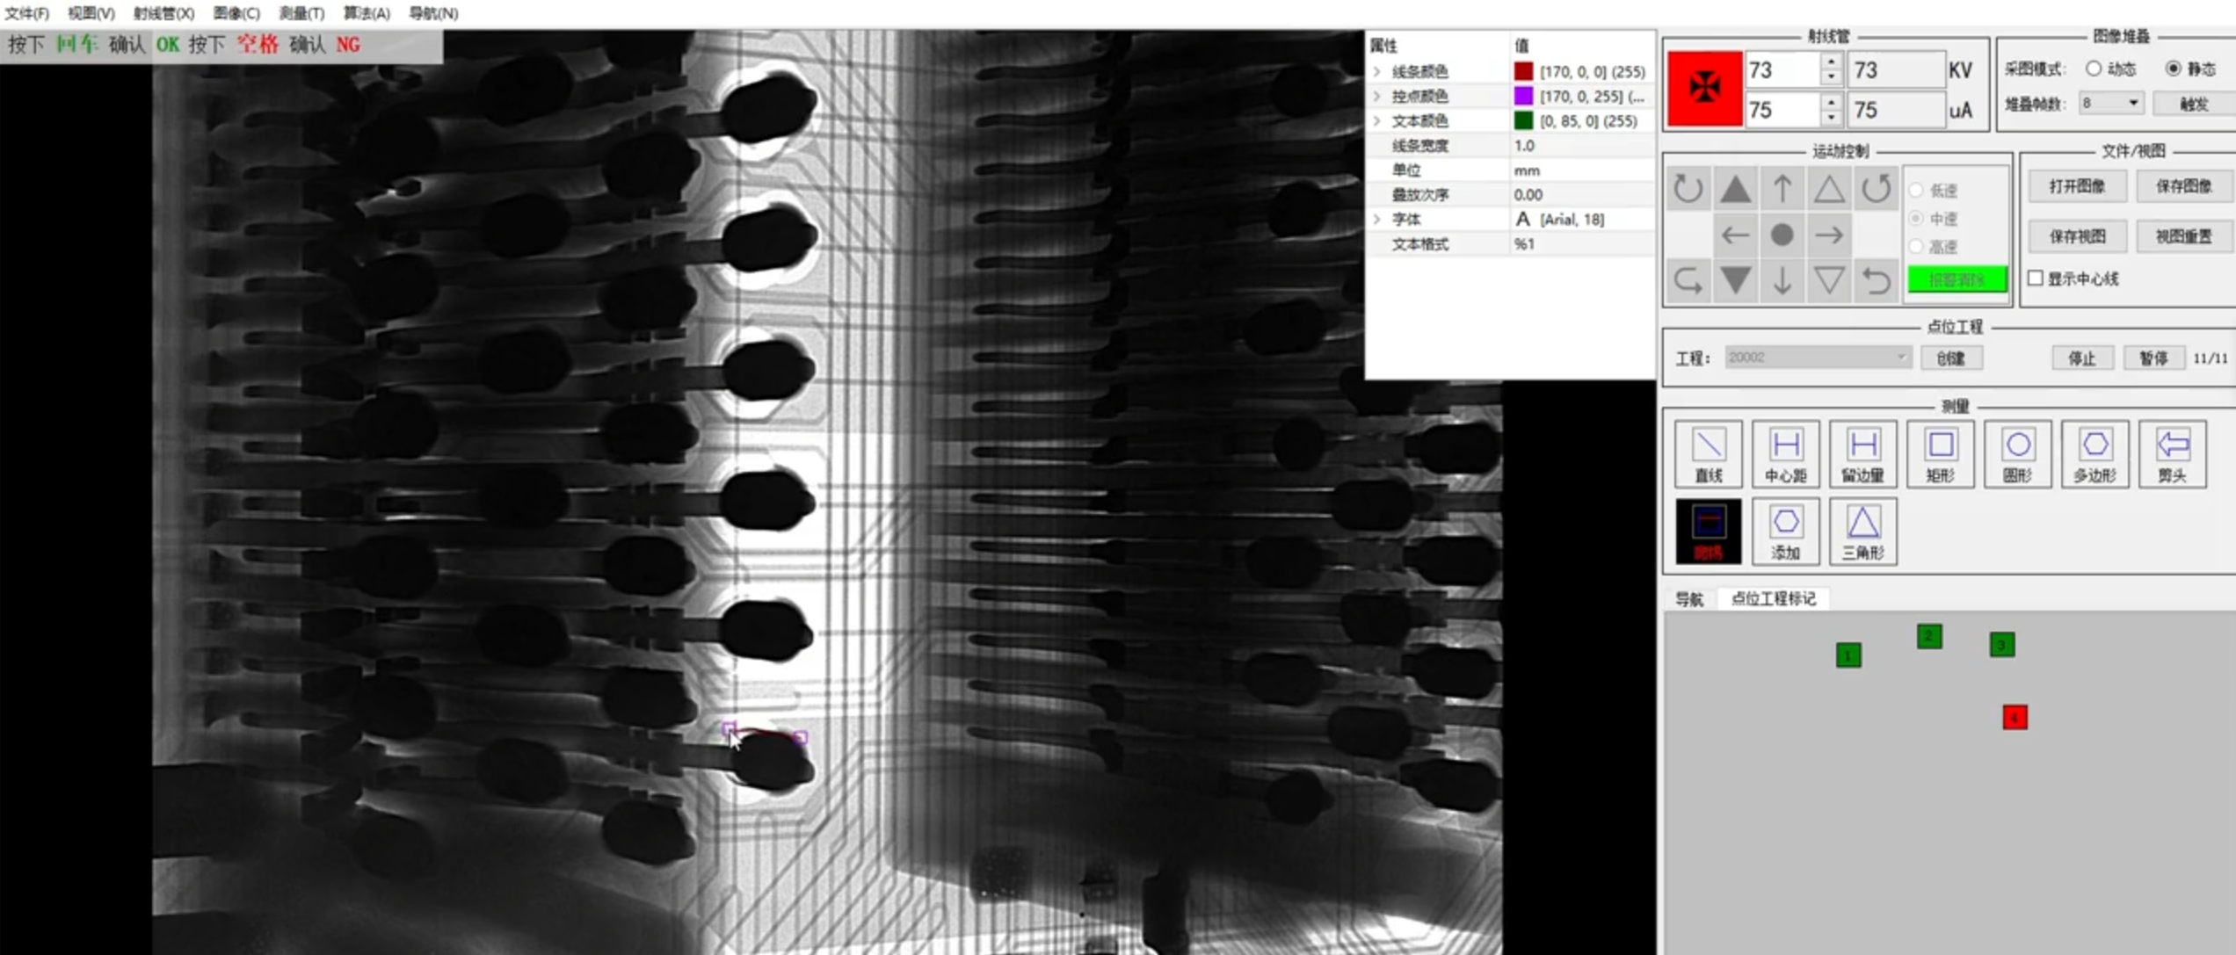Select the 多边形 polygon measurement tool
This screenshot has height=955, width=2236.
[x=2094, y=454]
